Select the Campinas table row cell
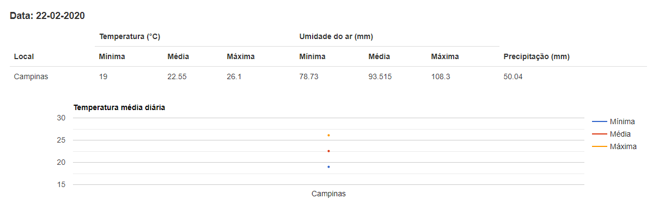659x199 pixels. tap(31, 76)
